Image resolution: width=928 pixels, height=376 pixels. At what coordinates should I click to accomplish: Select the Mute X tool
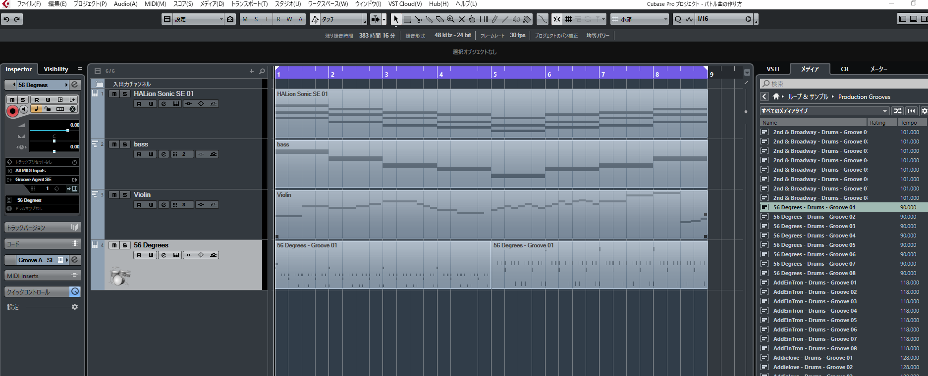[462, 19]
